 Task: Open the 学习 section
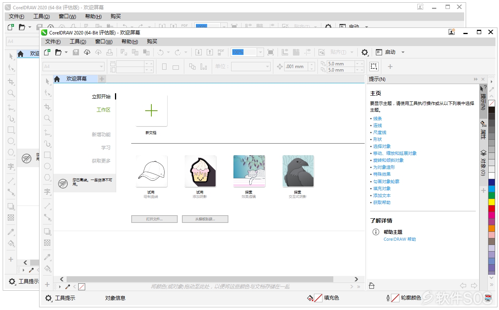tap(106, 148)
